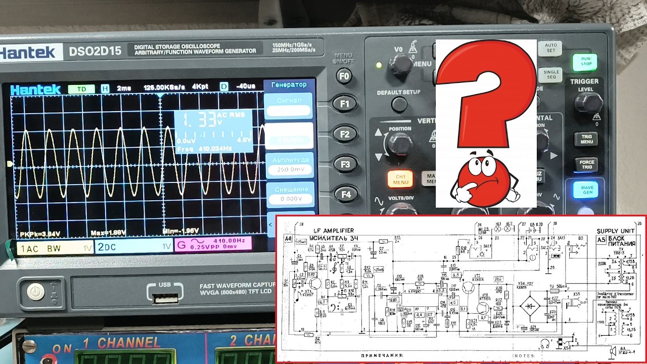Screen dimensions: 647x364
Task: Select the pink generator status G 410.00Hz
Action: (x=213, y=245)
